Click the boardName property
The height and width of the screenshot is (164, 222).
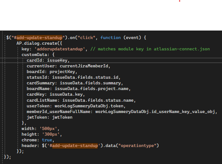coord(38,89)
